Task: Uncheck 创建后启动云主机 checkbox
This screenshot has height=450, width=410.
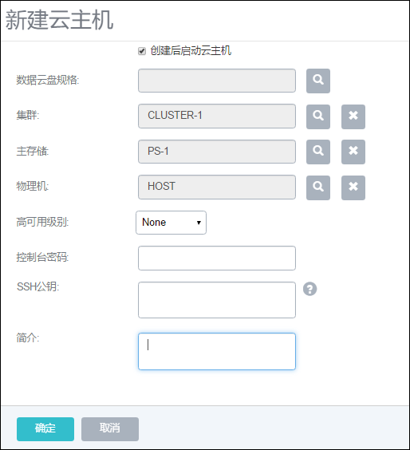Action: [x=142, y=51]
